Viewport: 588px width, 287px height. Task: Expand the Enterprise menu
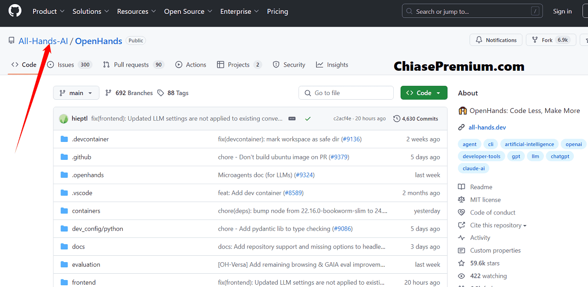[239, 11]
